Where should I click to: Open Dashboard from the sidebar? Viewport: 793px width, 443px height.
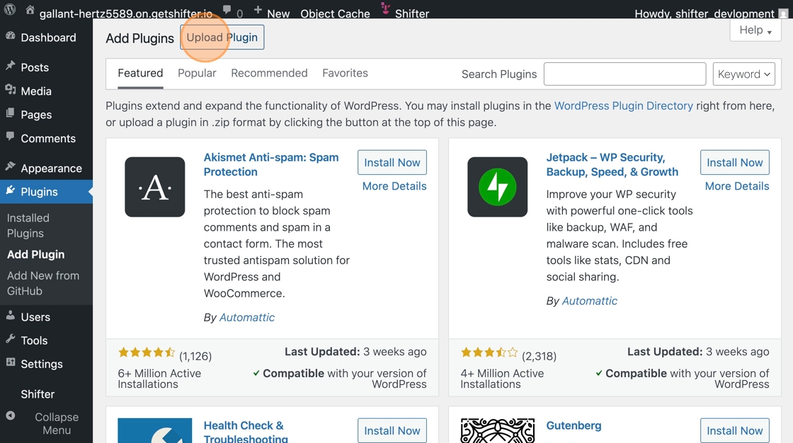pos(47,38)
